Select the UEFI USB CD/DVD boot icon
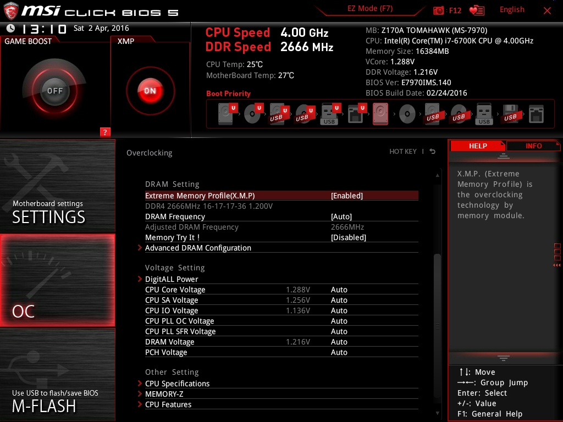The image size is (563, 422). 305,114
